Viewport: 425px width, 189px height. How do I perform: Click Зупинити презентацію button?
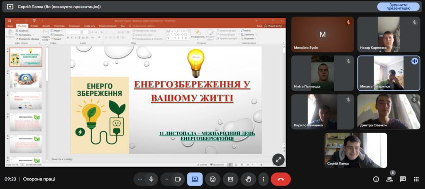tap(398, 7)
